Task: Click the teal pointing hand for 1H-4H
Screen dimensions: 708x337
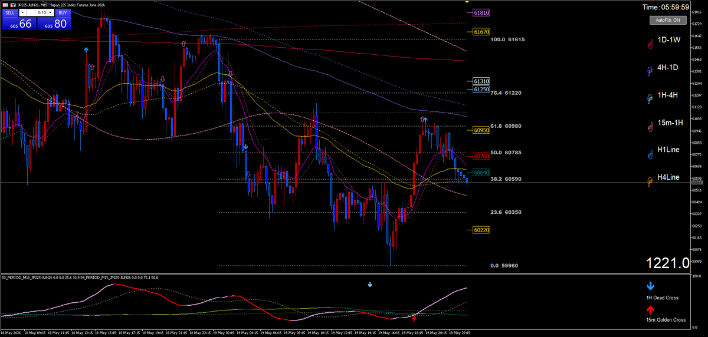Action: click(650, 98)
